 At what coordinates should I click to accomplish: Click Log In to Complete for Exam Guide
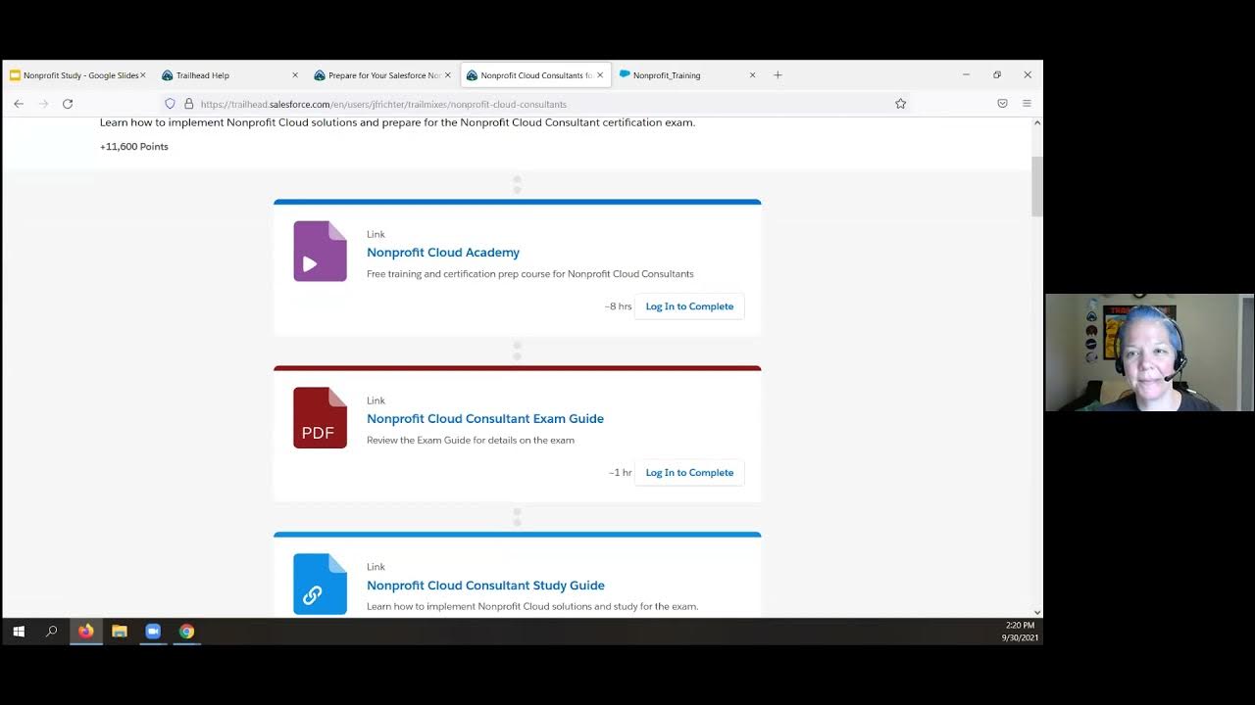tap(689, 473)
